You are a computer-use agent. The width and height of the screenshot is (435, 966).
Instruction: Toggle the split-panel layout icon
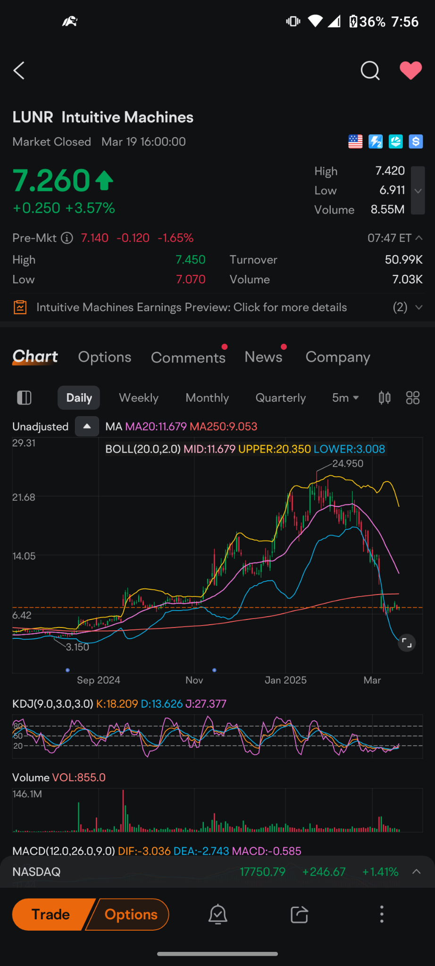pos(24,398)
